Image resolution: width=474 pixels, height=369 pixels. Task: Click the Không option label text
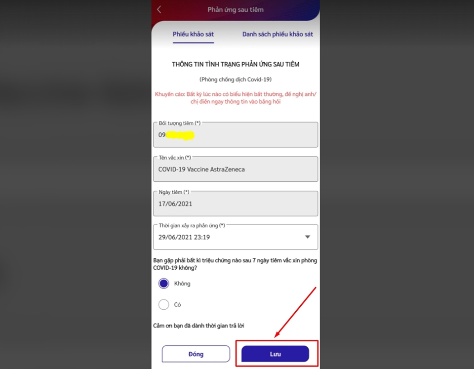tap(182, 284)
